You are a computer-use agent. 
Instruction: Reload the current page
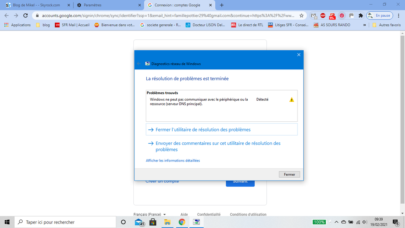[26, 16]
